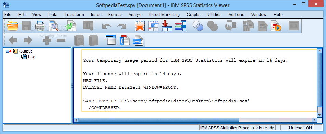Screen dimensions: 326x134
Task: Open the Transform menu
Action: pos(74,15)
